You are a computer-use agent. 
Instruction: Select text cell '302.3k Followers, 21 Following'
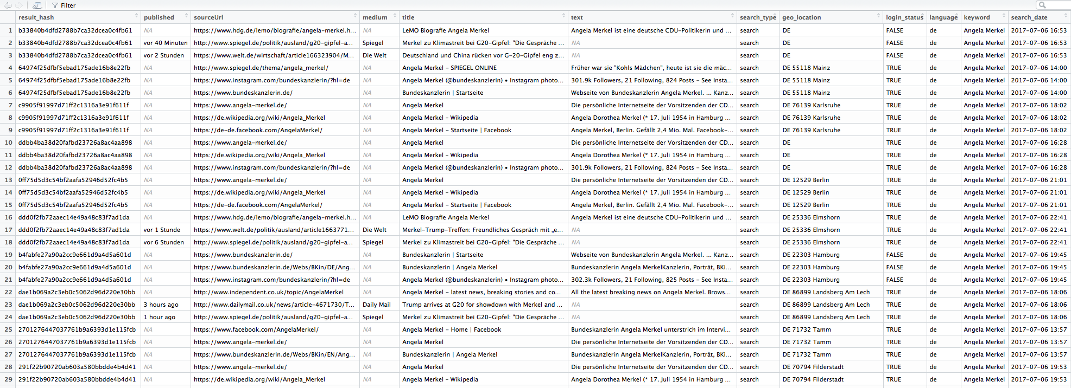pos(652,280)
